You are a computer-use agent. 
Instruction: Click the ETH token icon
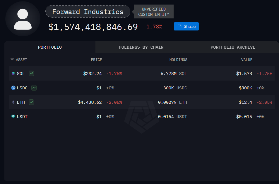(13, 102)
